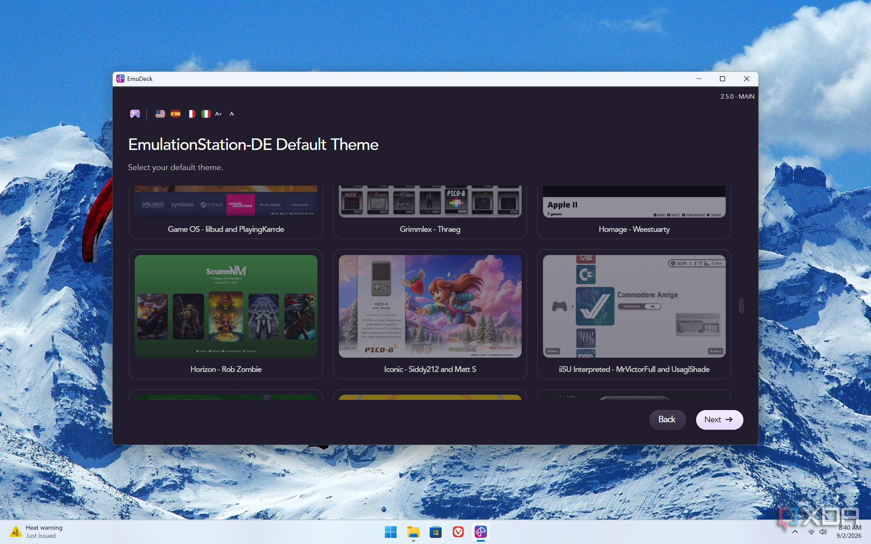
Task: Minimize the EmuDeck window
Action: point(699,79)
